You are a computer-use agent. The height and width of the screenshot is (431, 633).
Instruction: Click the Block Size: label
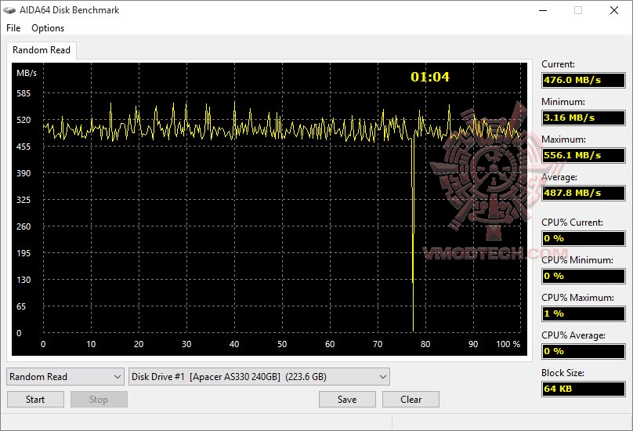[x=562, y=373]
